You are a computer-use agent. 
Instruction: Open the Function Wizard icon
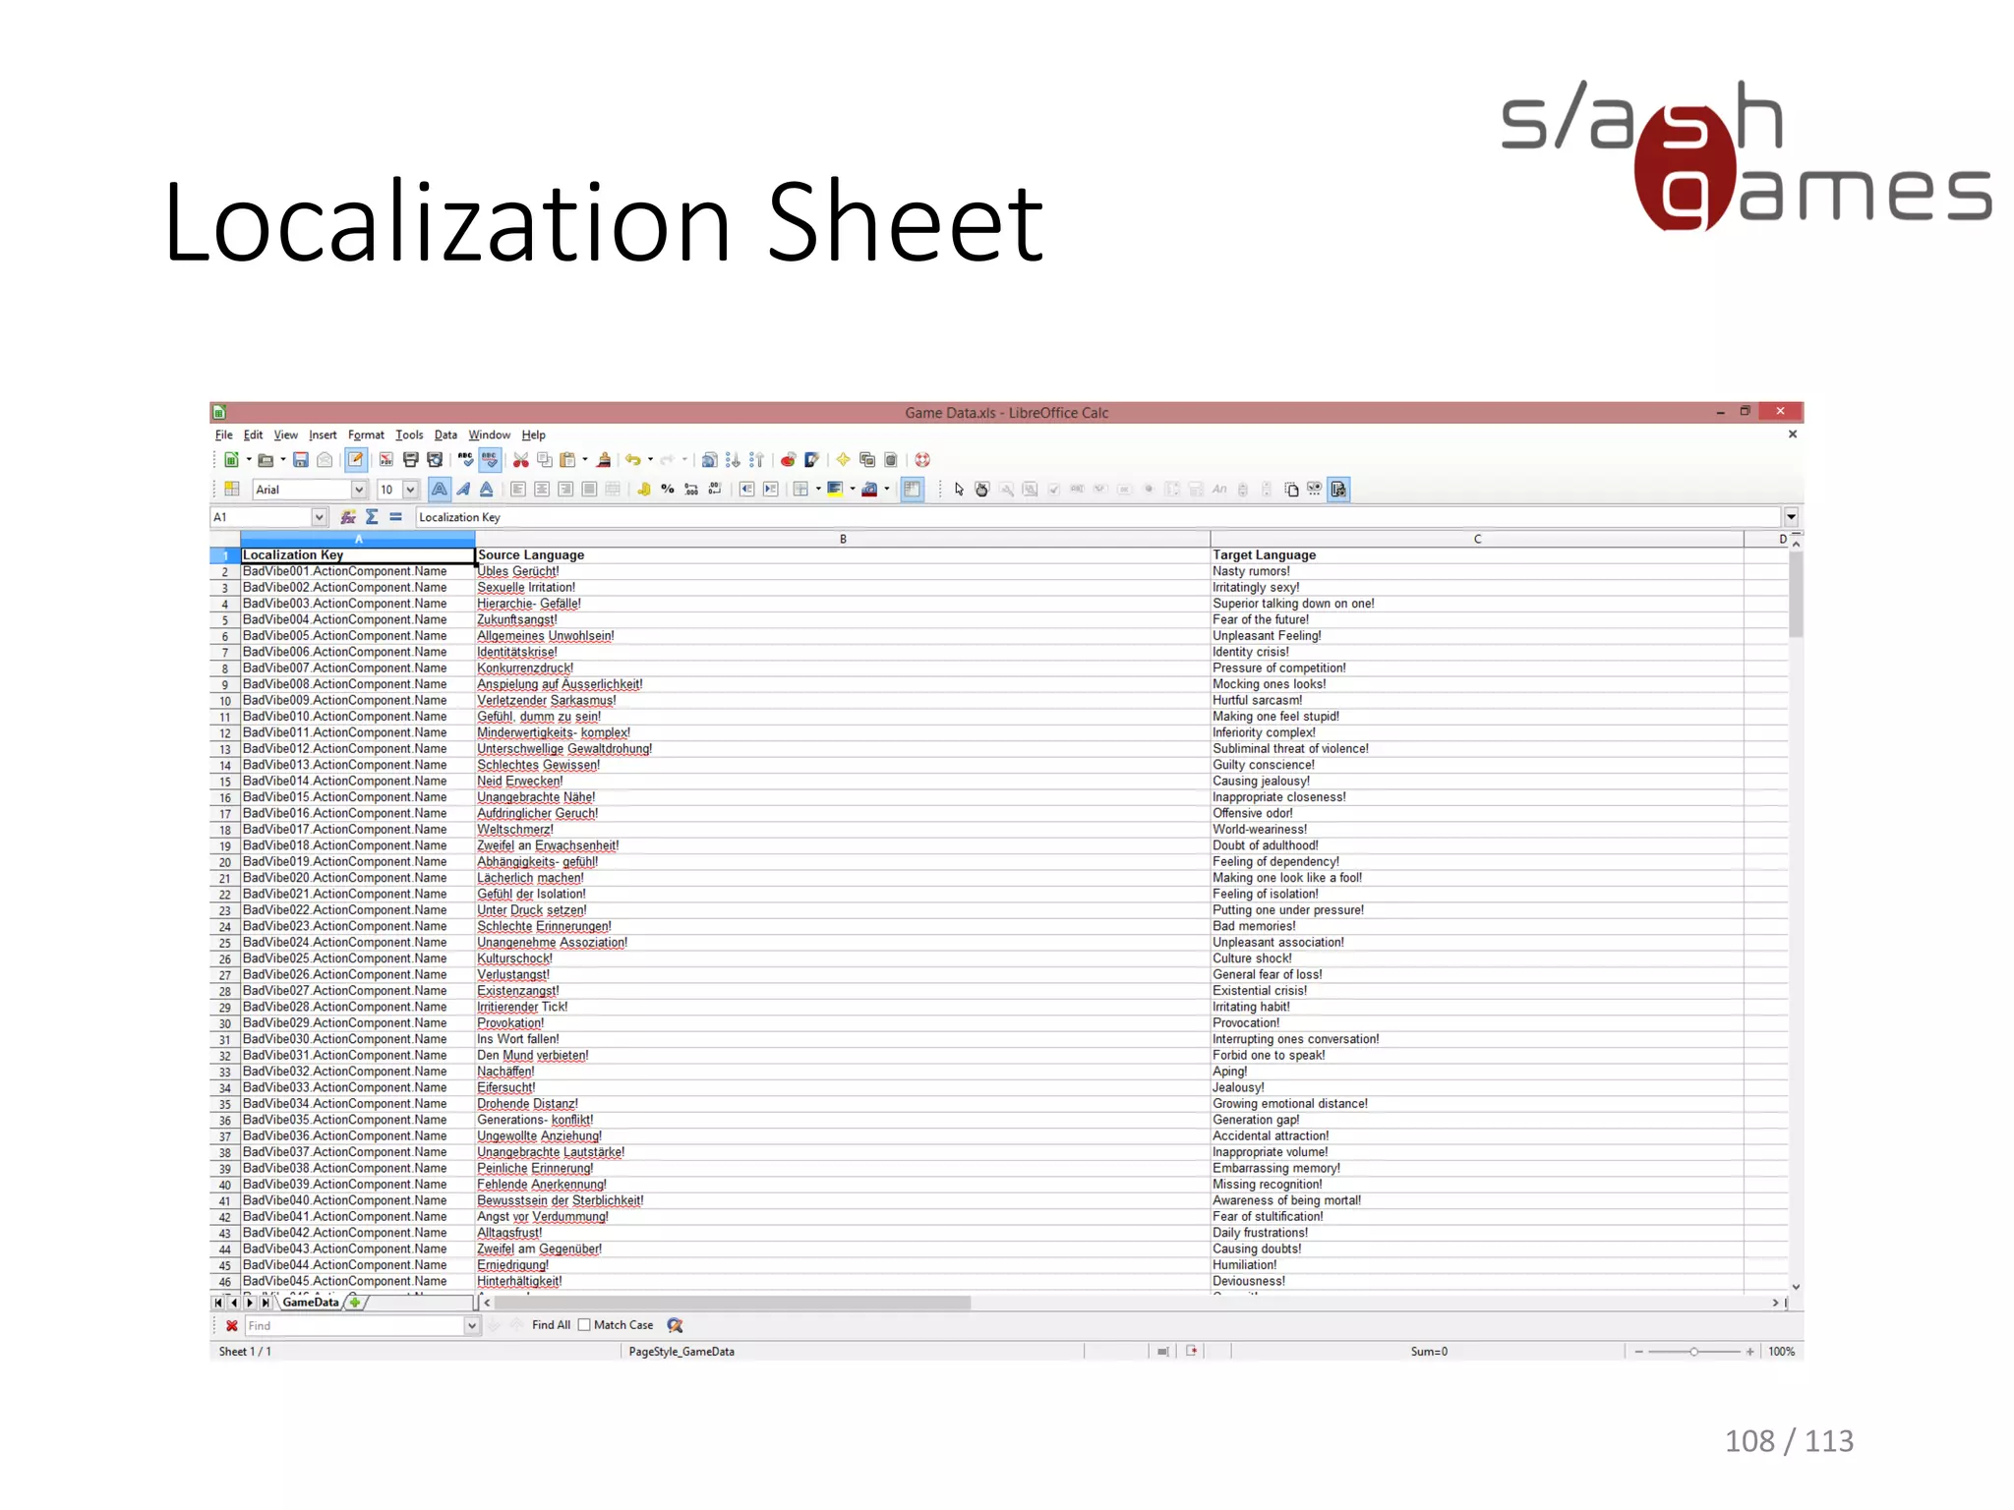(x=348, y=517)
